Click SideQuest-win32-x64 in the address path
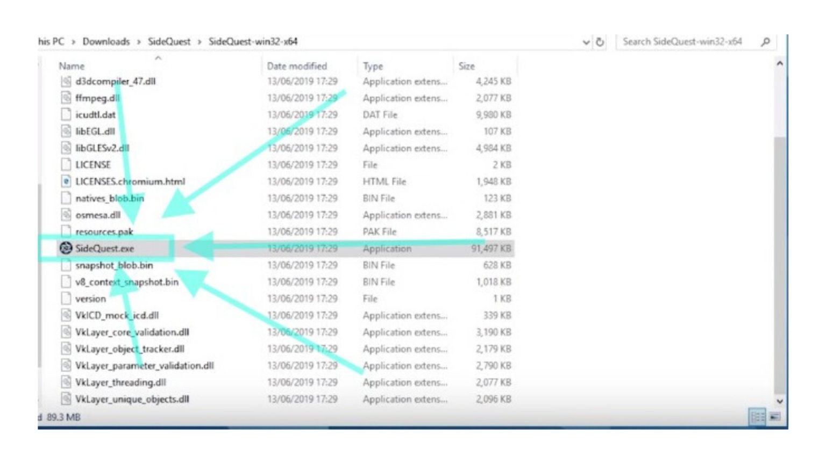The image size is (826, 464). point(253,42)
